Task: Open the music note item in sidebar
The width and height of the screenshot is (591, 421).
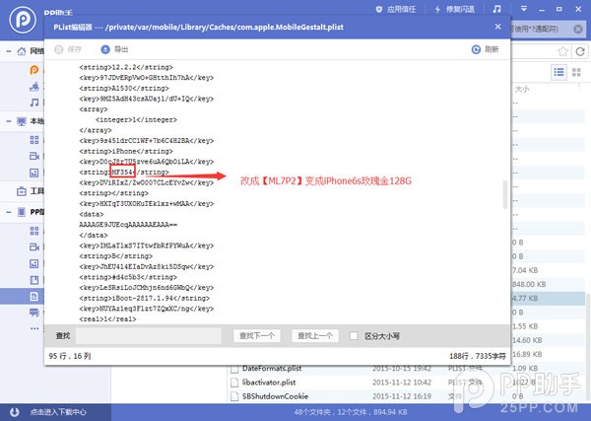Action: 34,103
